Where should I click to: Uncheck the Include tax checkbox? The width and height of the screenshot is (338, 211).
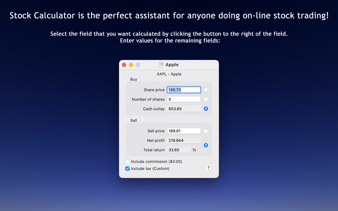(127, 169)
